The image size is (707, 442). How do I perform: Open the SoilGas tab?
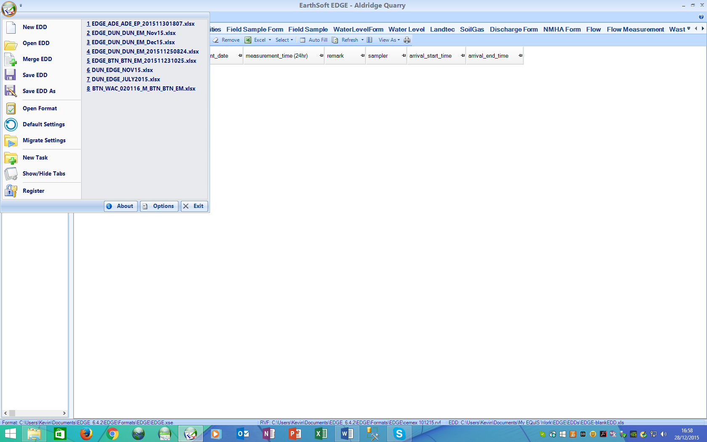472,29
